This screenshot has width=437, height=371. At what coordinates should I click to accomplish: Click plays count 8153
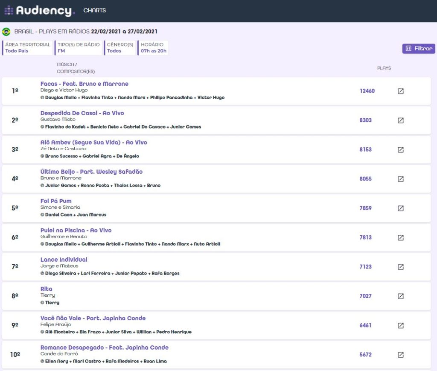(x=365, y=149)
